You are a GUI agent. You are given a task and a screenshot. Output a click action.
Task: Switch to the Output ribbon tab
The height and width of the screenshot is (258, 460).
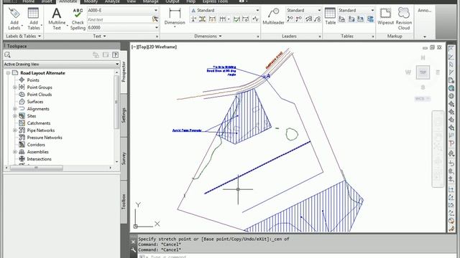click(172, 1)
